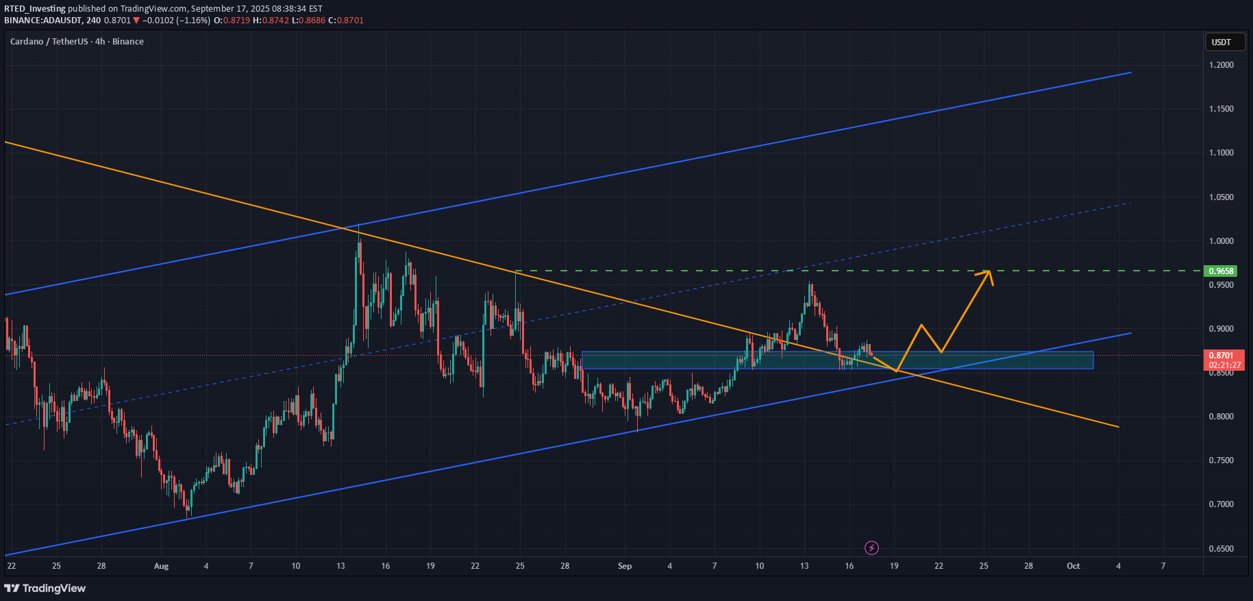The image size is (1253, 601).
Task: Click the Sep date axis label
Action: point(625,566)
